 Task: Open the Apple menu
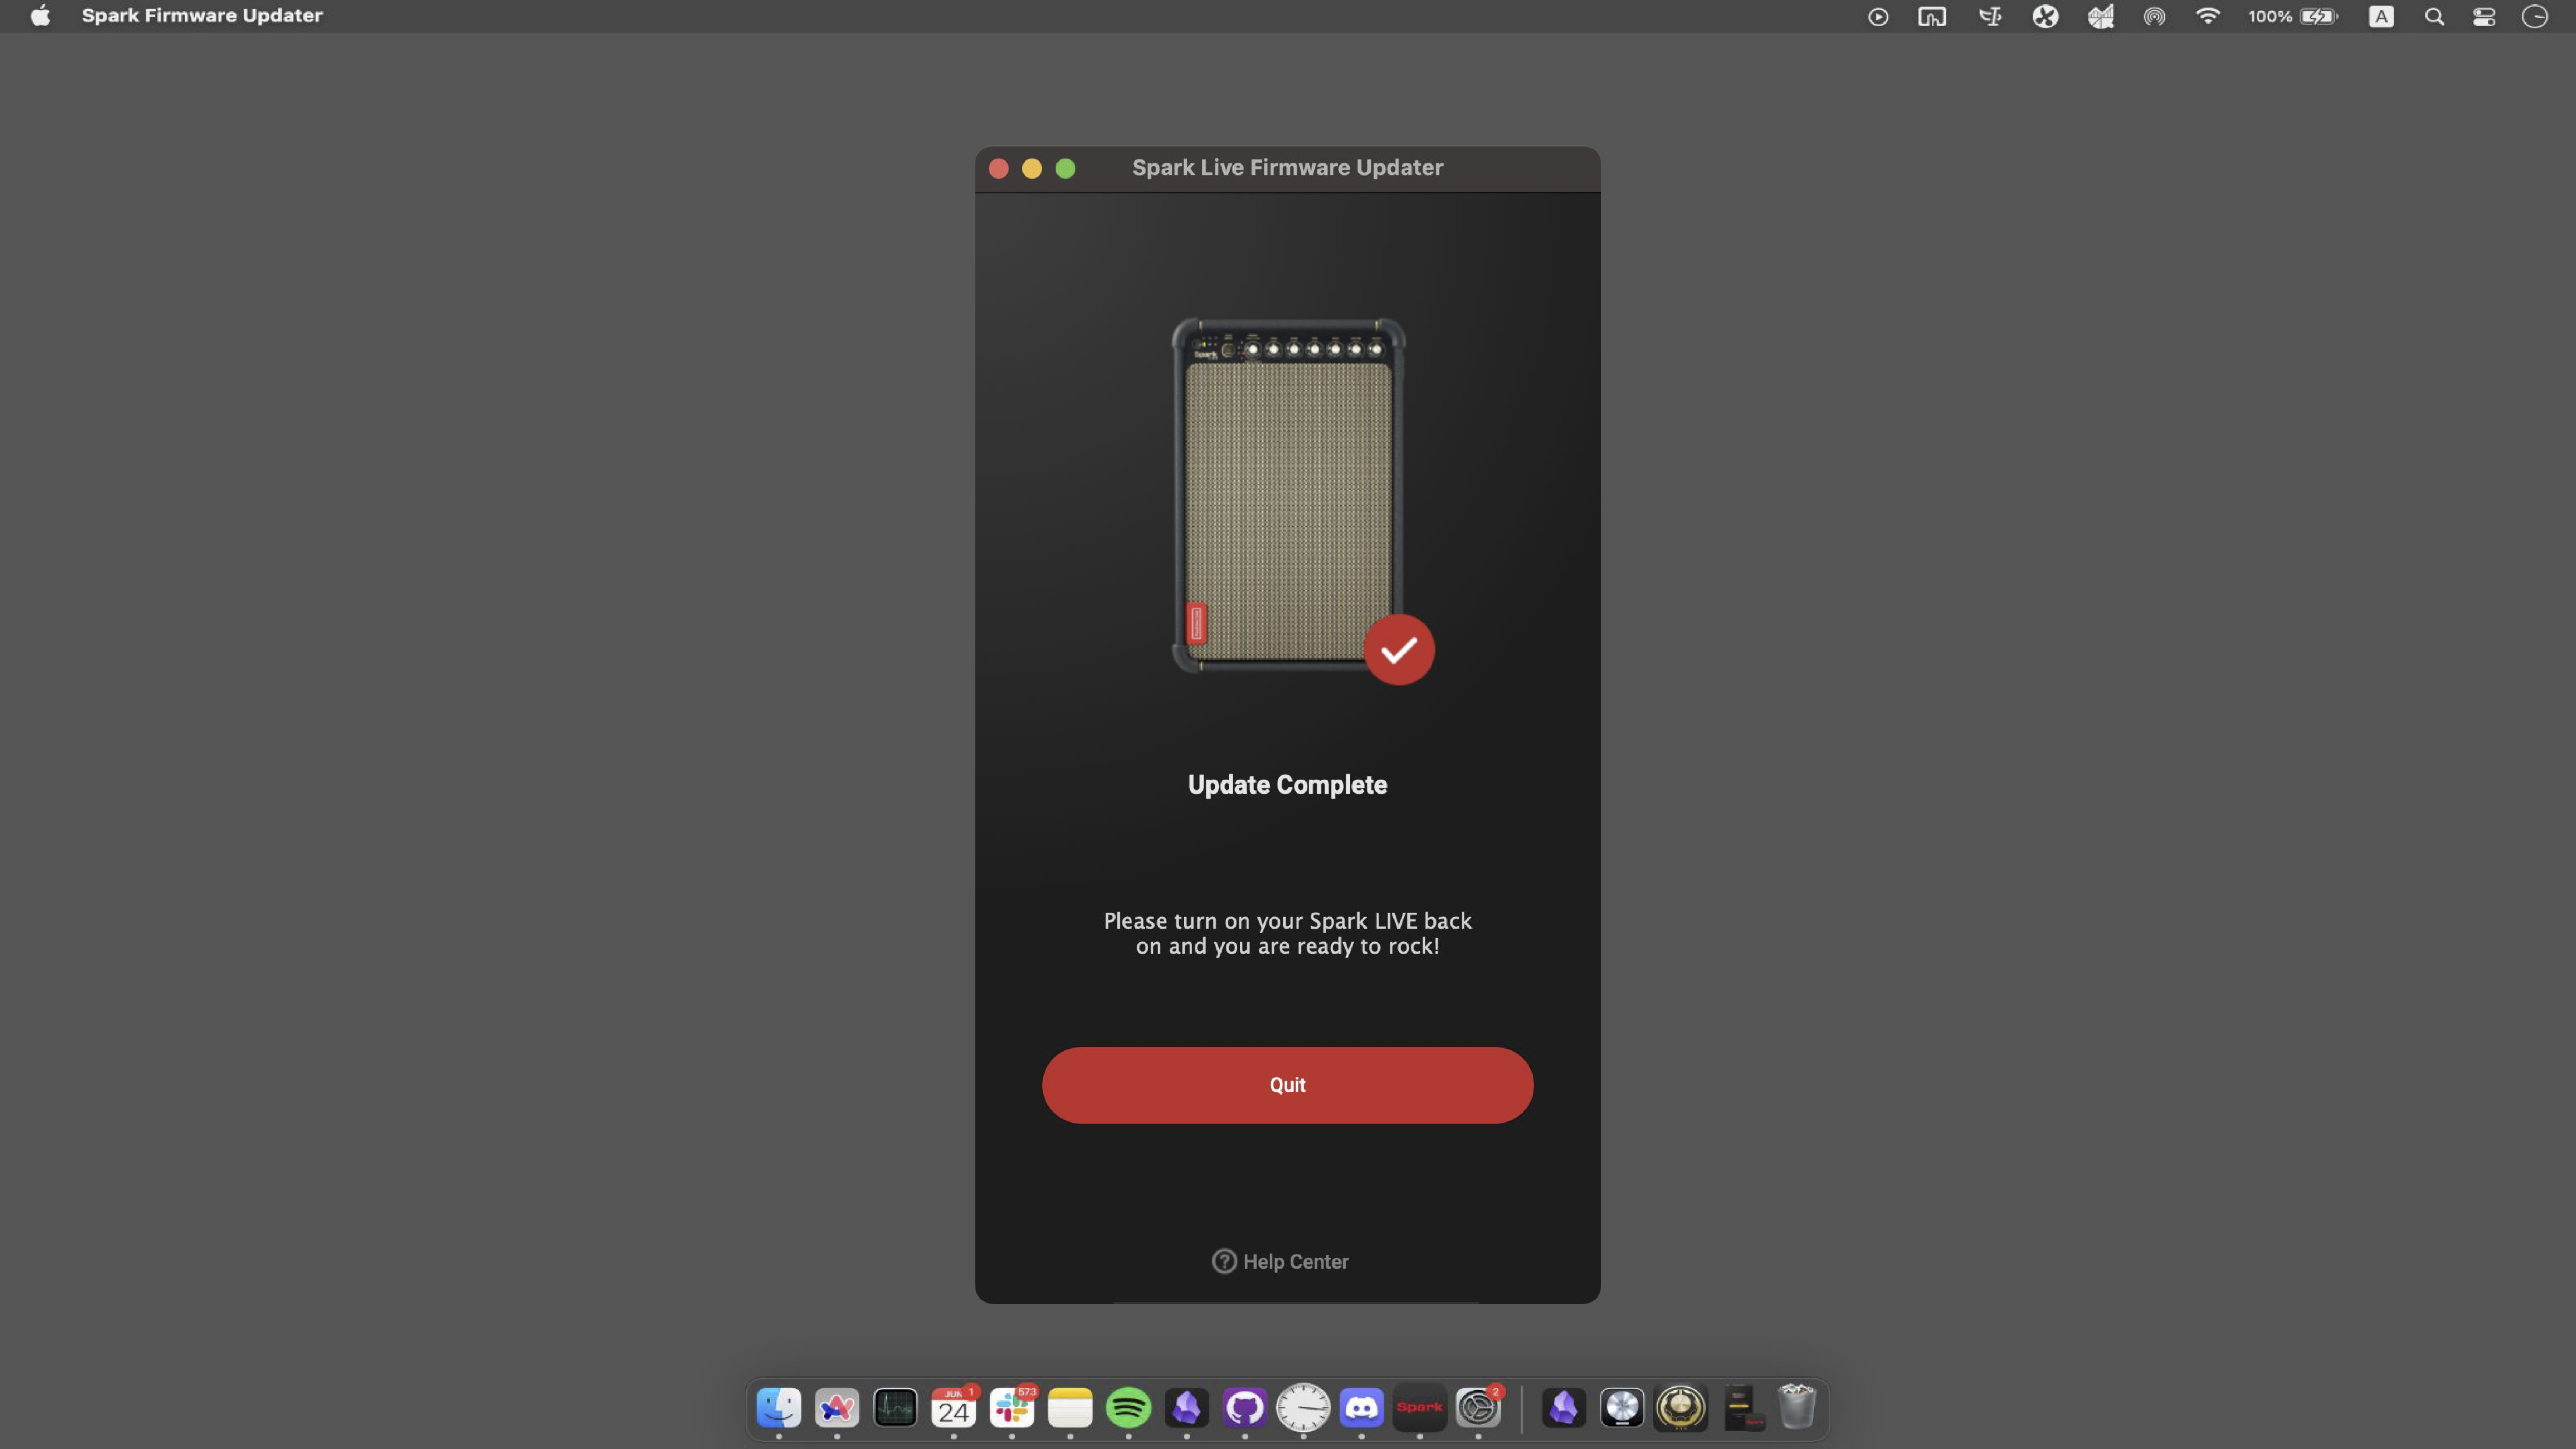pos(40,16)
